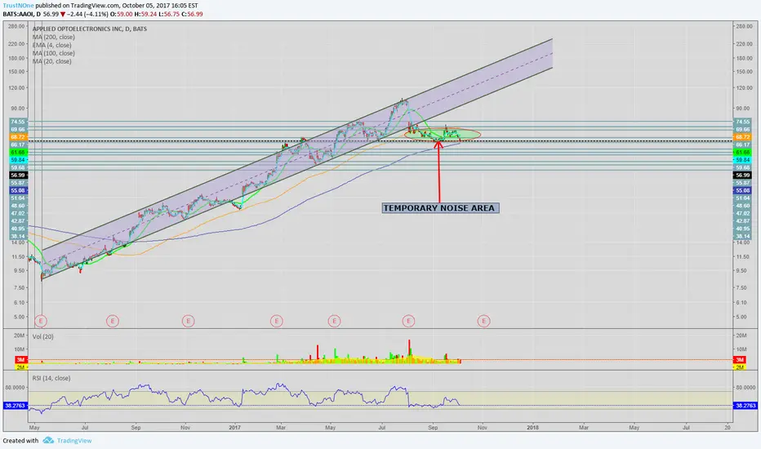This screenshot has width=761, height=449.
Task: Click the black 56.99 price label on right scale
Action: pyautogui.click(x=742, y=176)
